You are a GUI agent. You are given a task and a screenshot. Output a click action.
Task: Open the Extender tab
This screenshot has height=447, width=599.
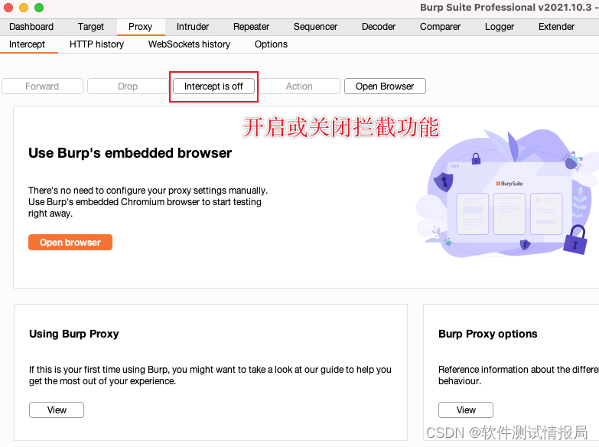(x=557, y=27)
